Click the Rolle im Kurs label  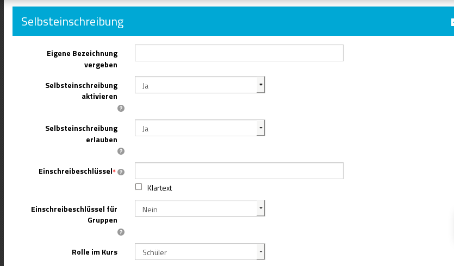pyautogui.click(x=95, y=252)
